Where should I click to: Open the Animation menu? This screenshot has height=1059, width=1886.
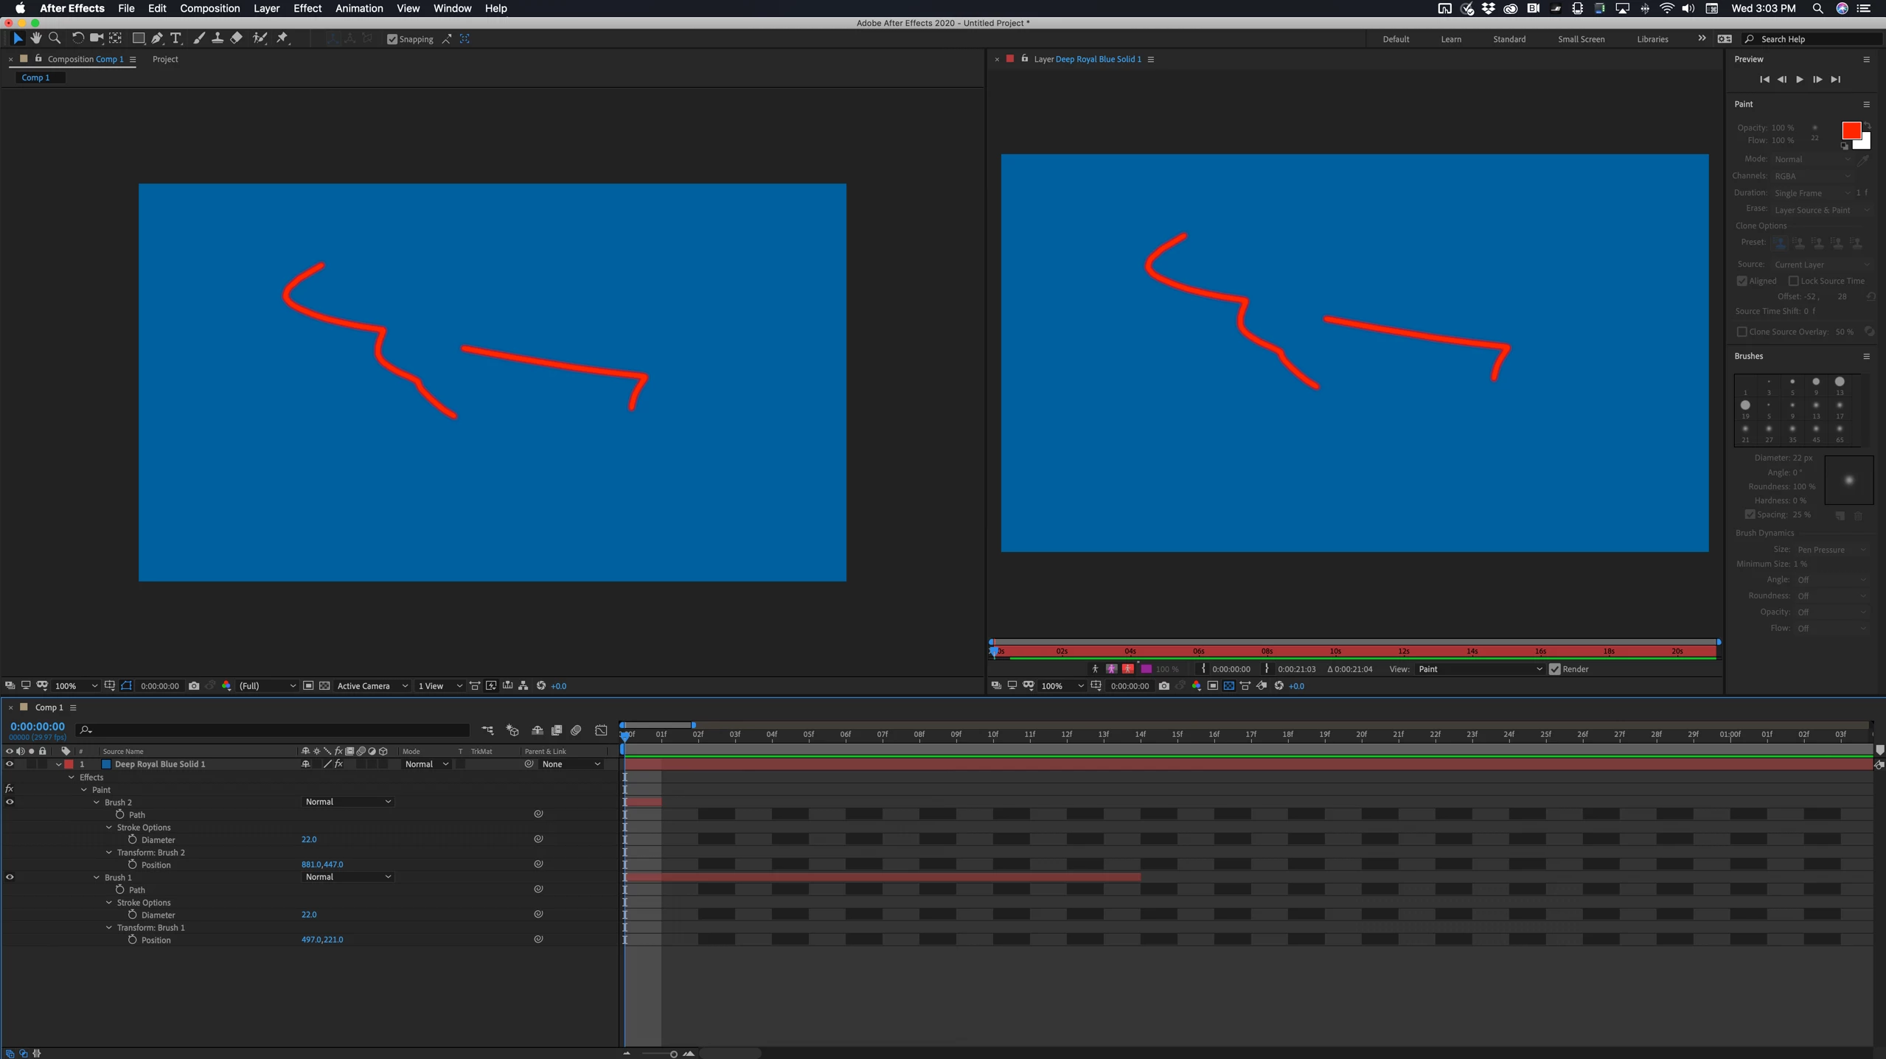coord(359,8)
